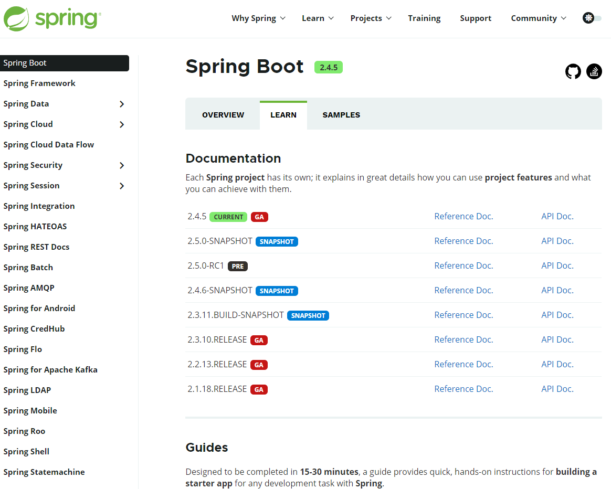Click the SNAPSHOT badge beside 2.4.6-SNAPSHOT
Image resolution: width=611 pixels, height=489 pixels.
point(277,291)
